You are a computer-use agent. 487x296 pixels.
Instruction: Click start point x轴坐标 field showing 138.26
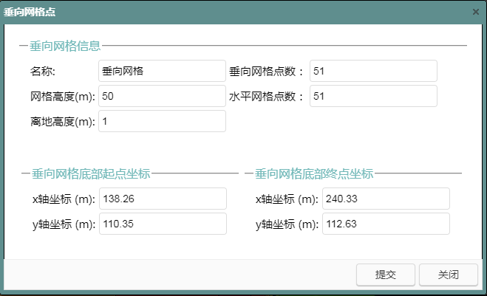(163, 199)
